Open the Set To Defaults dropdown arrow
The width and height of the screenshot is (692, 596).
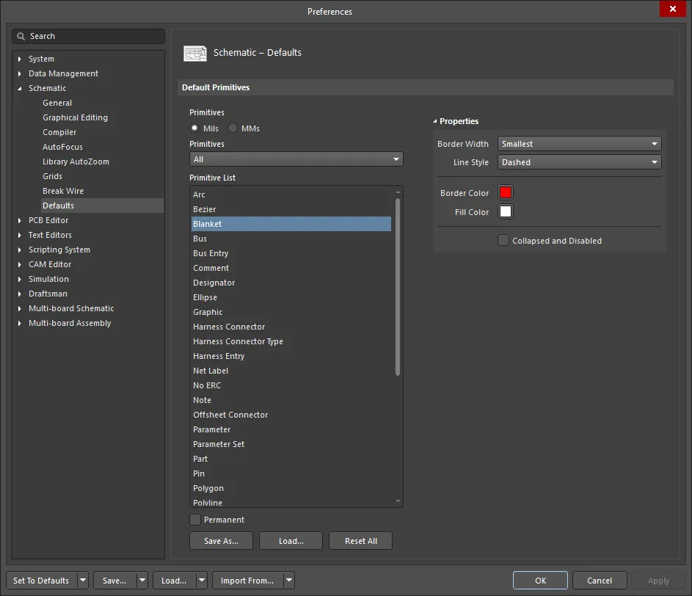pos(82,581)
